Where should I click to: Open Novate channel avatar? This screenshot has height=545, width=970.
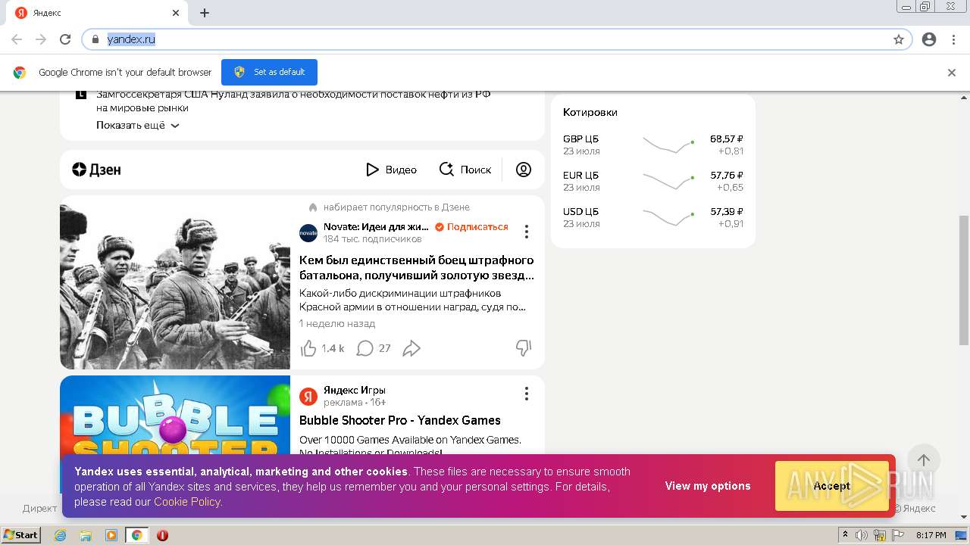[308, 233]
